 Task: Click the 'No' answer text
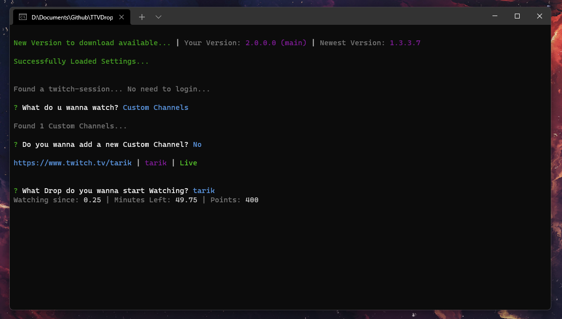[197, 144]
